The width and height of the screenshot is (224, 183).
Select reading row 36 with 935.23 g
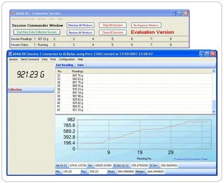pyautogui.click(x=134, y=89)
